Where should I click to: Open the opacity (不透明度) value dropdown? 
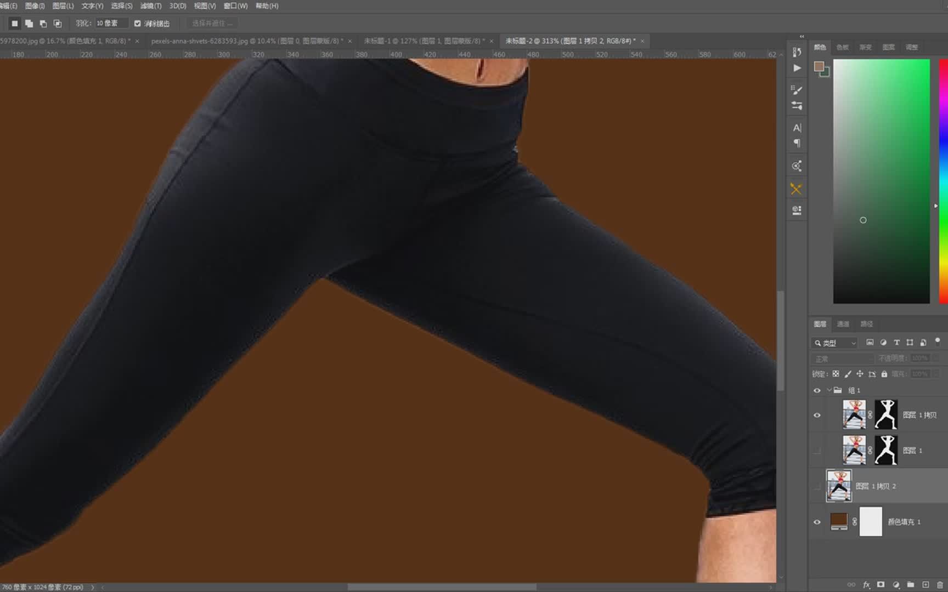click(936, 358)
